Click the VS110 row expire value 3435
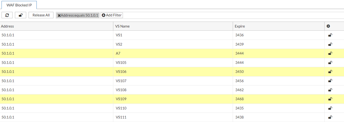The image size is (344, 122). pyautogui.click(x=239, y=108)
